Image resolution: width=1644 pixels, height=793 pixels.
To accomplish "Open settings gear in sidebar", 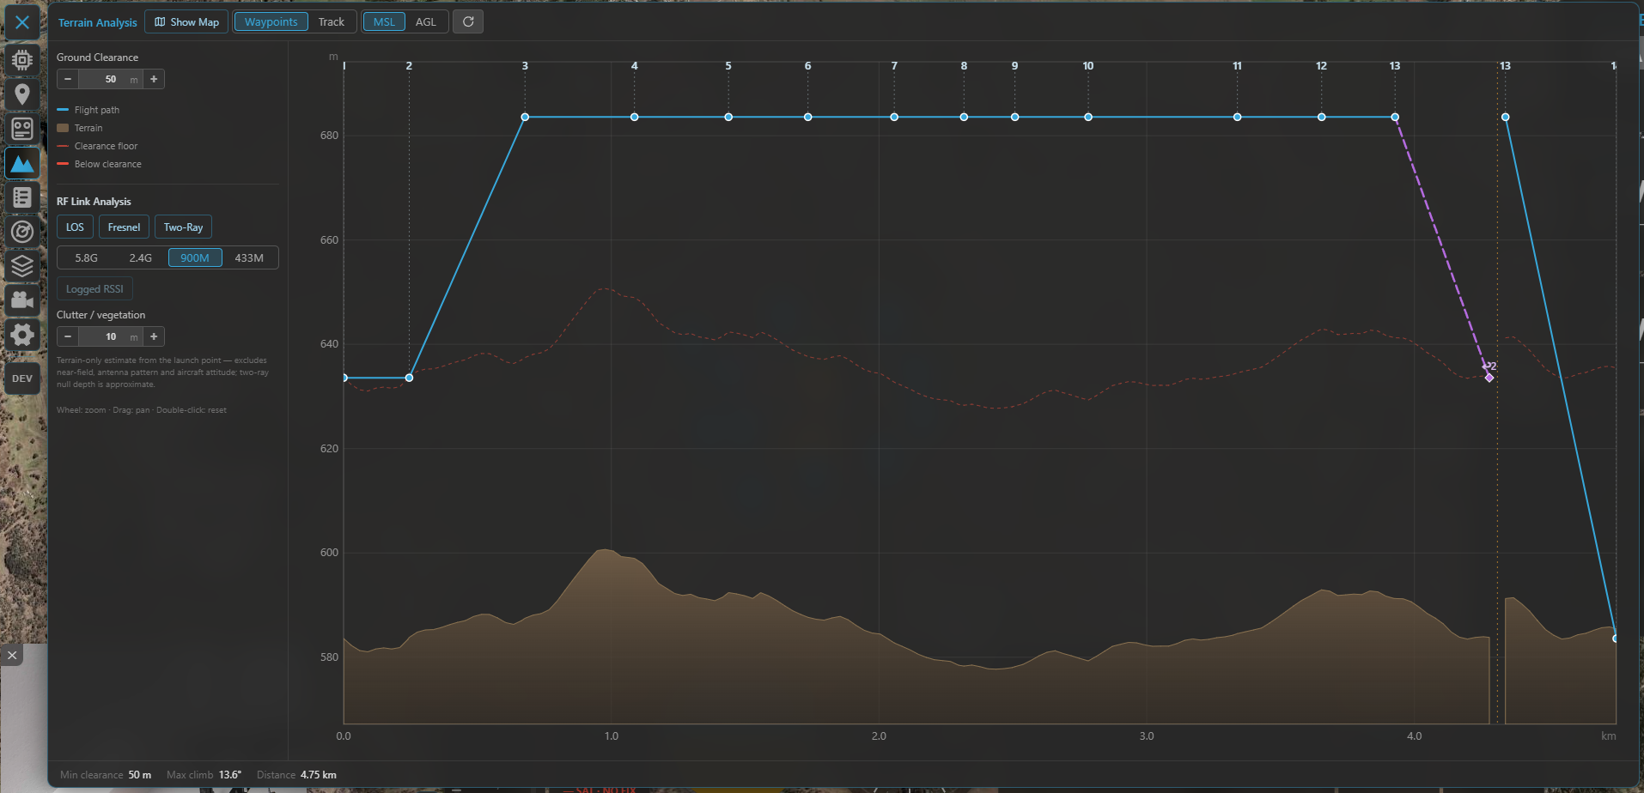I will click(x=22, y=335).
